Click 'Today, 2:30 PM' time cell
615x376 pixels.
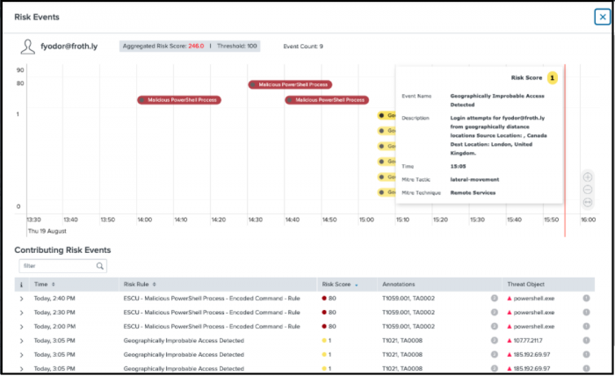[x=54, y=313]
